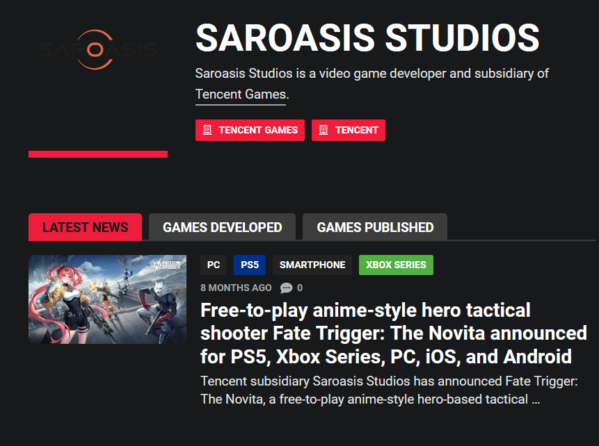Click the Saroasis Studios description sentence
599x446 pixels.
tap(372, 83)
